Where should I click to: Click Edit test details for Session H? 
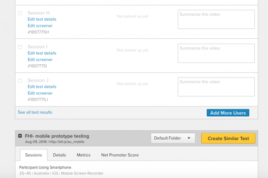42,19
